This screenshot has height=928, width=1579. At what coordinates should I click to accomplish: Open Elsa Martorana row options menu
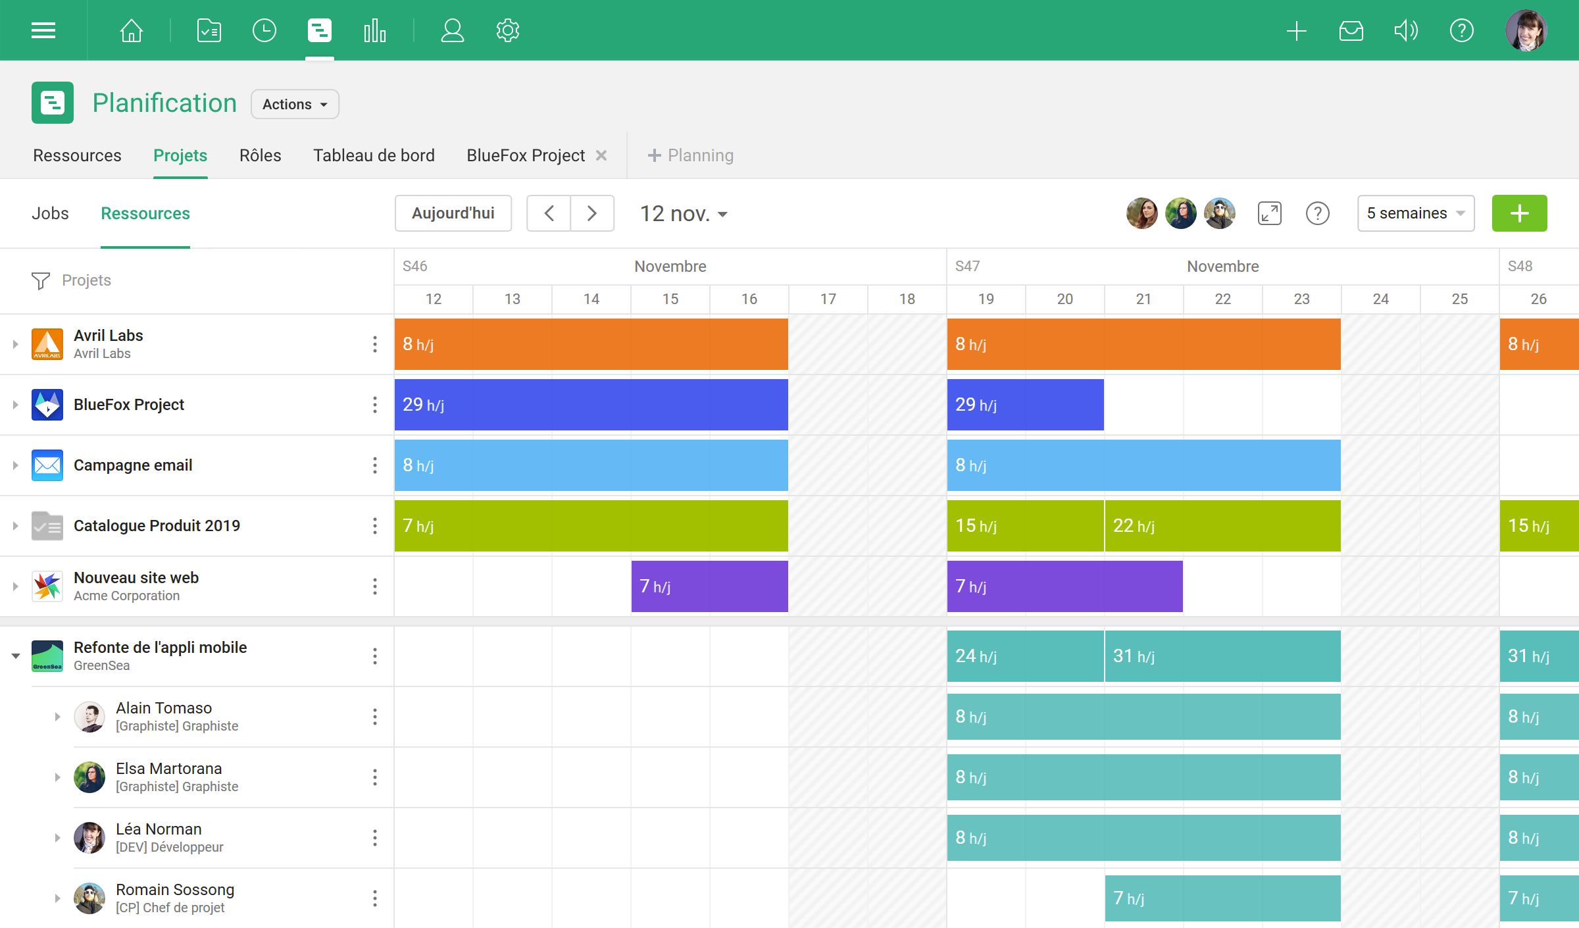[x=375, y=777]
